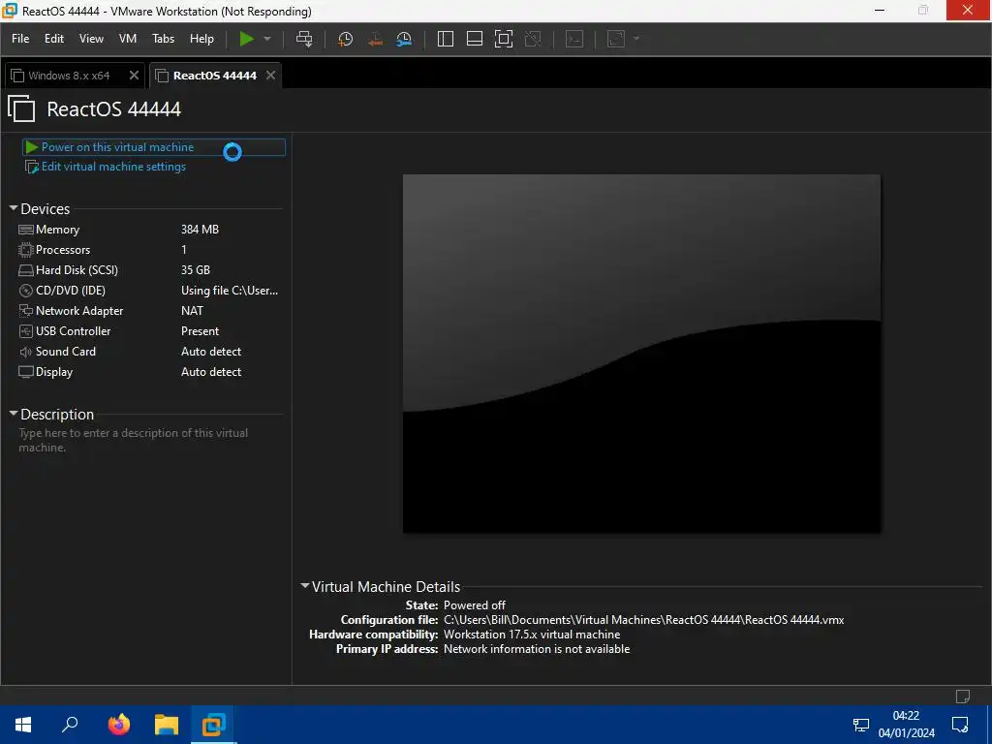Image resolution: width=992 pixels, height=744 pixels.
Task: Click the NAT network value
Action: click(193, 311)
